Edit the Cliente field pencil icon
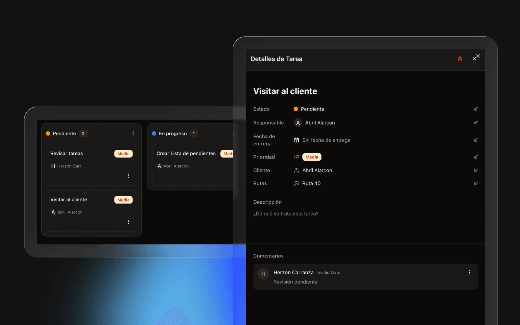Screen dimensions: 520x325 tap(476, 170)
